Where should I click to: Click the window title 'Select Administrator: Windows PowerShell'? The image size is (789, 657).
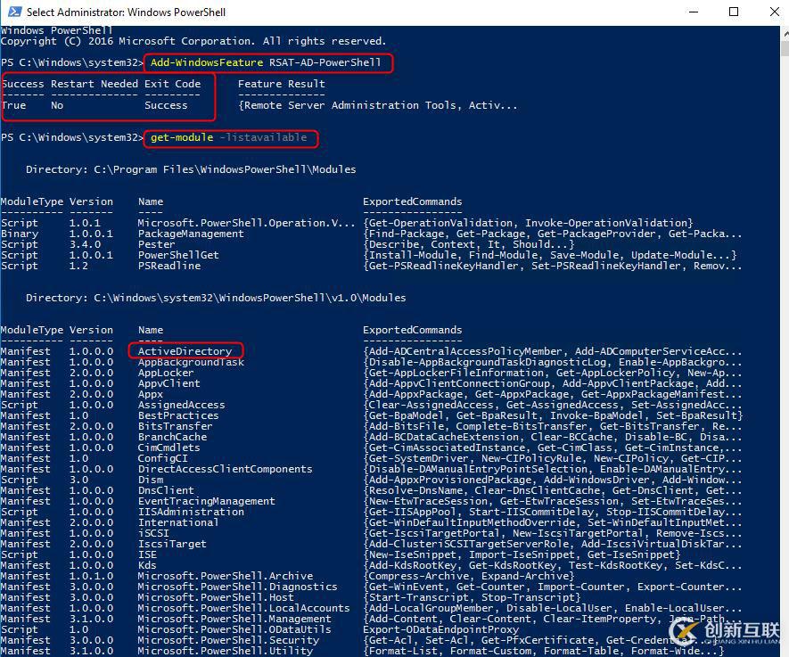point(126,12)
